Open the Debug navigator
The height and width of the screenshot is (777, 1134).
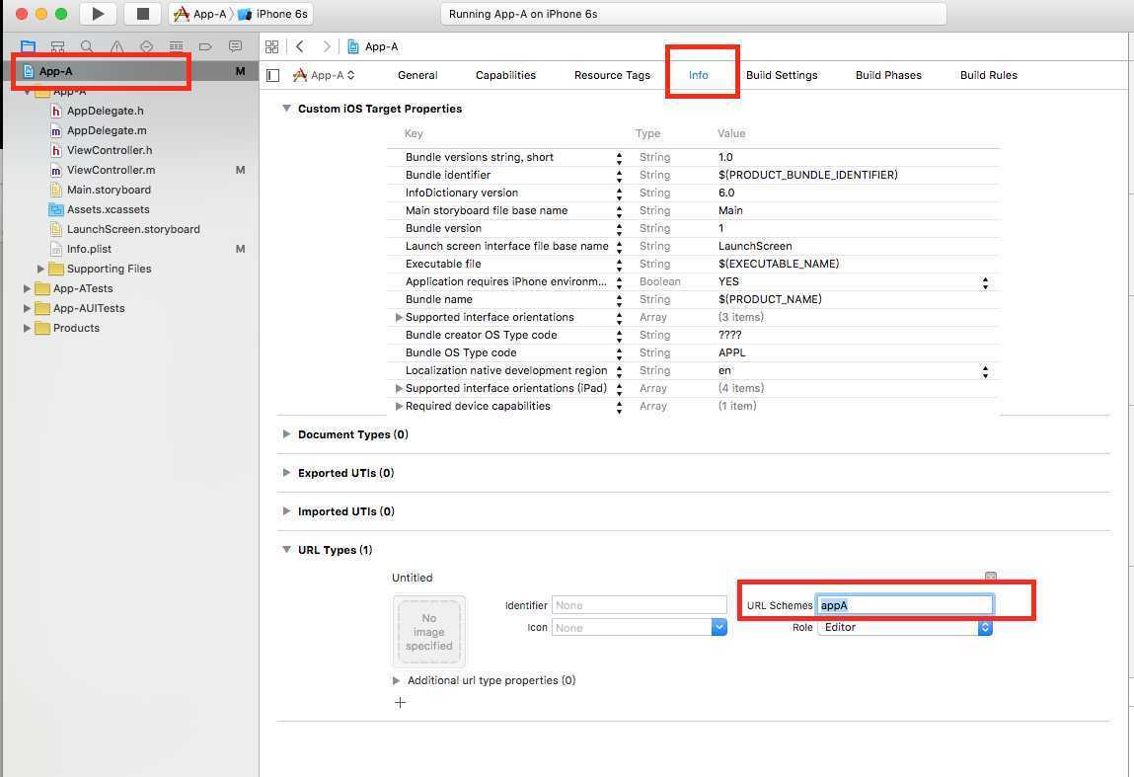pos(176,46)
